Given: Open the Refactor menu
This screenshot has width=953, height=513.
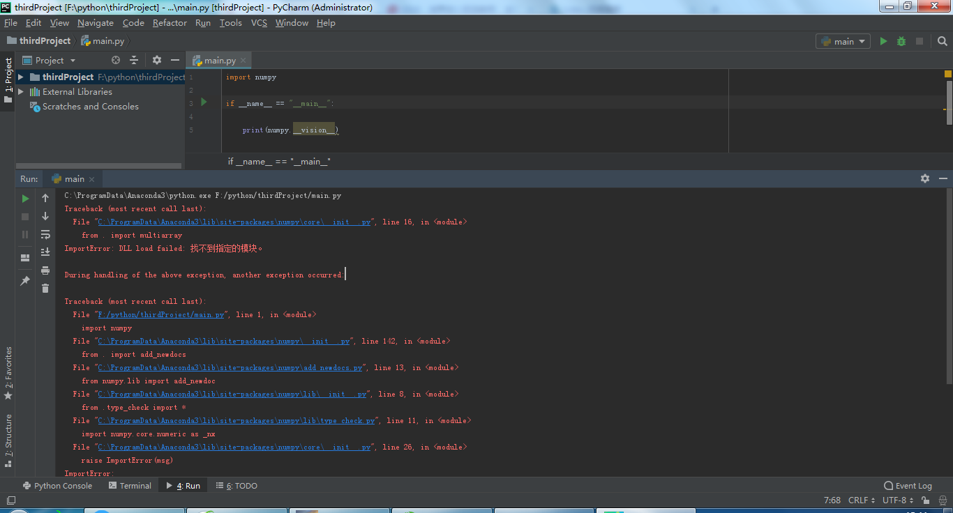Looking at the screenshot, I should pos(170,23).
